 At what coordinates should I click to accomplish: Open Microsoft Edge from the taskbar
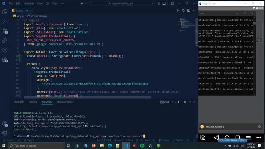tap(110, 146)
